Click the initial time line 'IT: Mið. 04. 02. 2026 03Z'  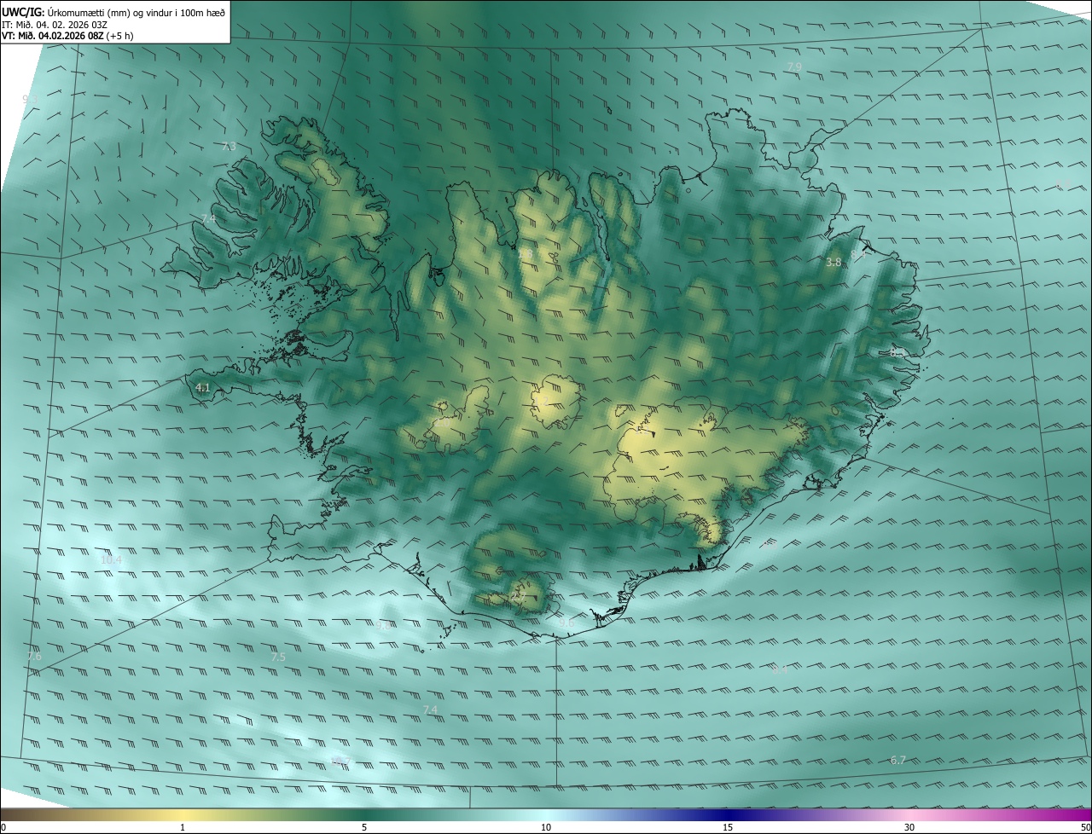[55, 25]
